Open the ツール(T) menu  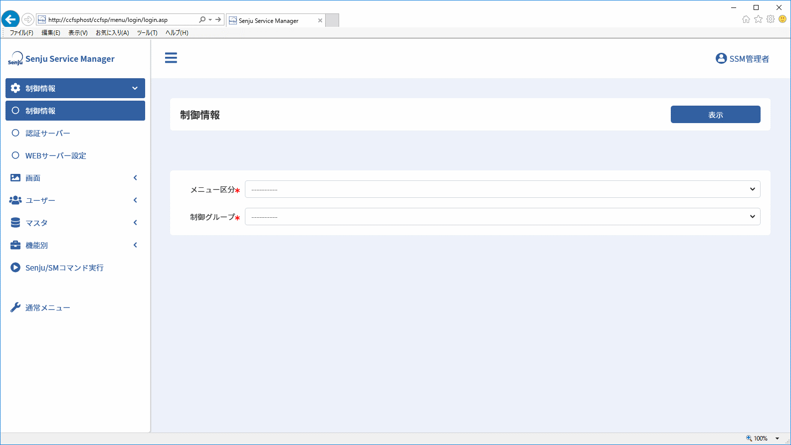tap(147, 33)
